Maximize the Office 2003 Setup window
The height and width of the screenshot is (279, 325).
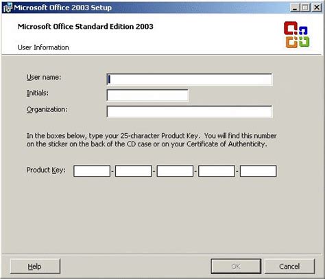(305, 8)
